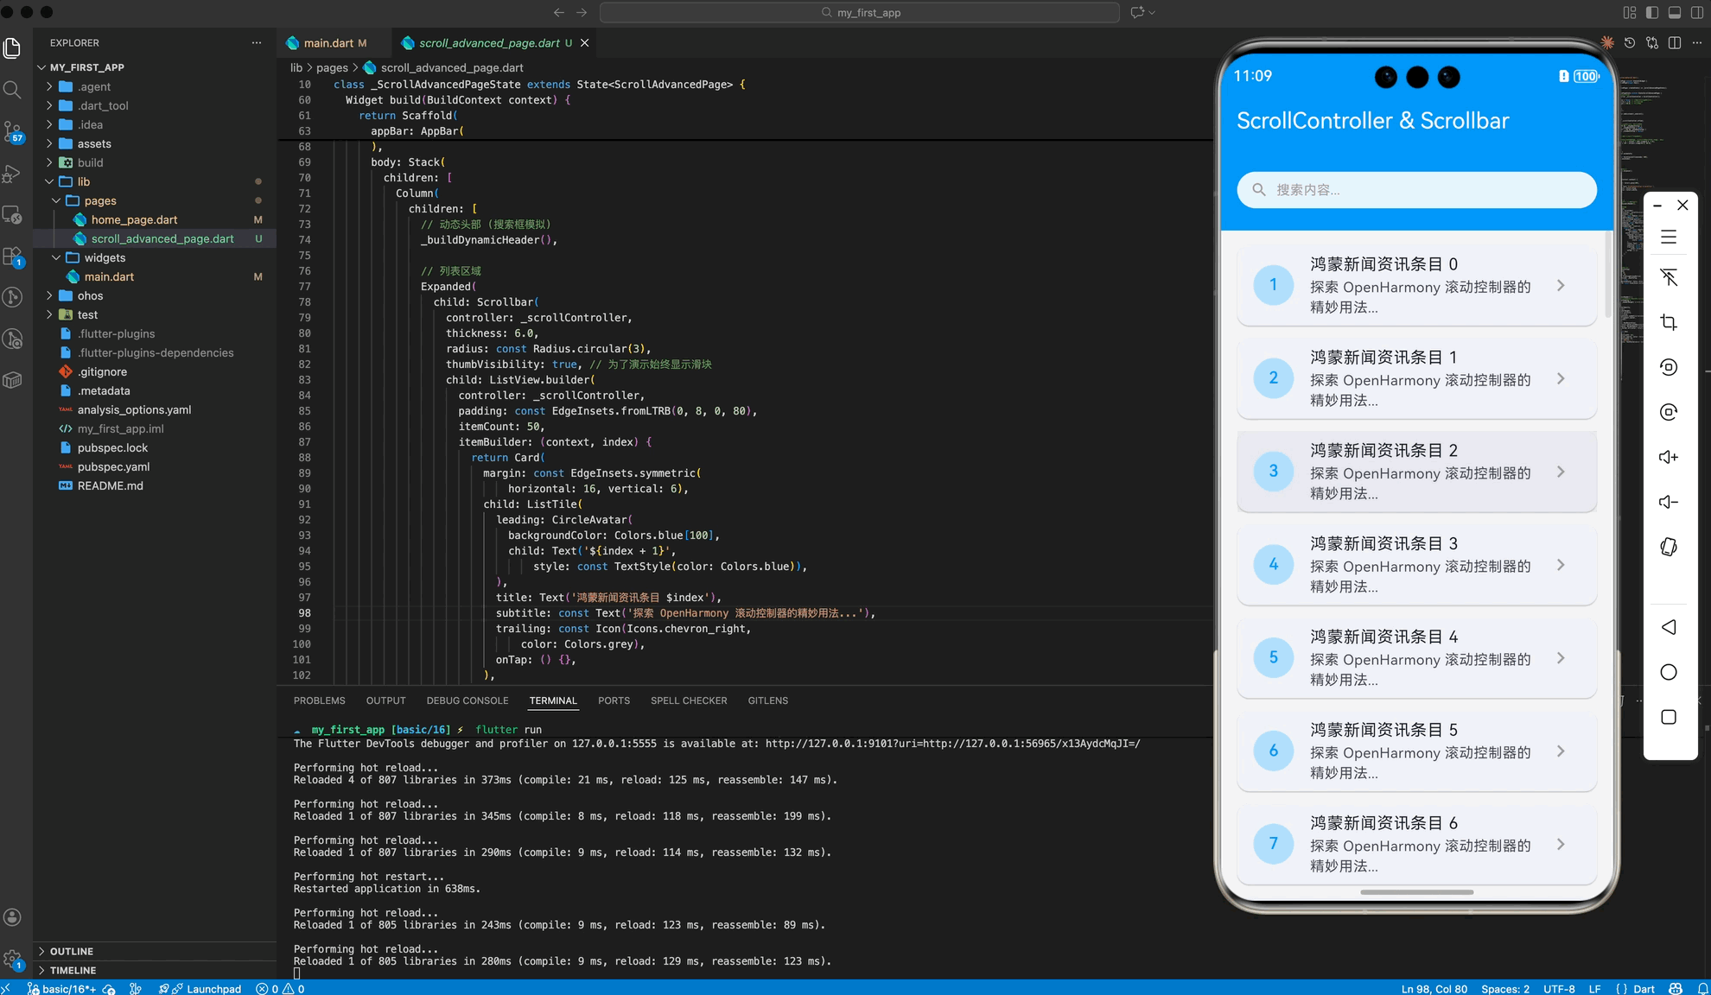Image resolution: width=1711 pixels, height=995 pixels.
Task: Switch to the DEBUG CONSOLE tab
Action: click(x=467, y=700)
